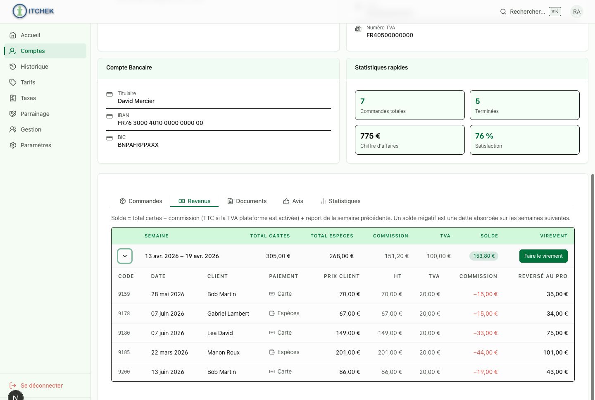
Task: Click the Se déconnecter logout icon
Action: click(x=13, y=386)
